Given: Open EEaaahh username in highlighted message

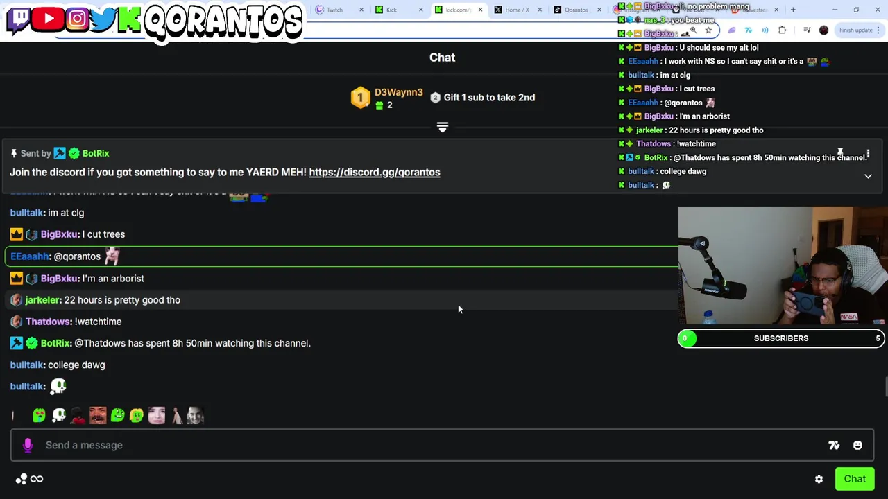Looking at the screenshot, I should pos(30,256).
